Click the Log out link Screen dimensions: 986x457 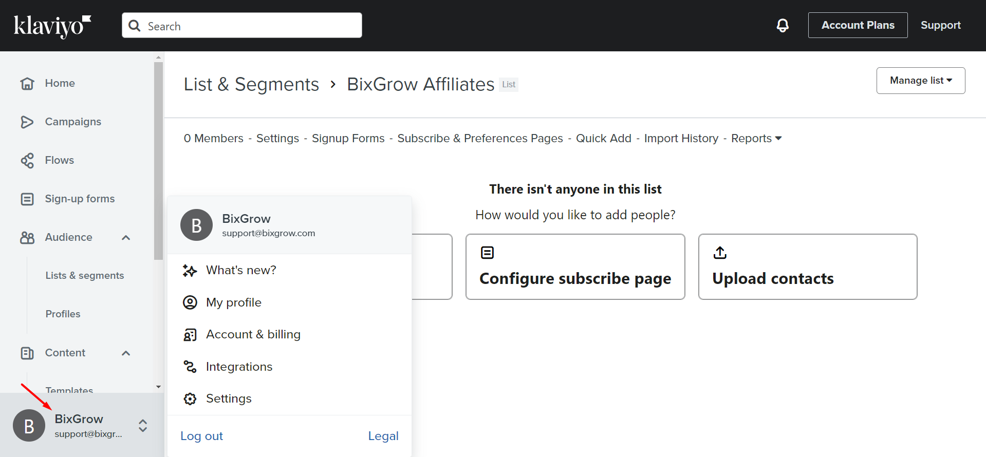tap(201, 436)
